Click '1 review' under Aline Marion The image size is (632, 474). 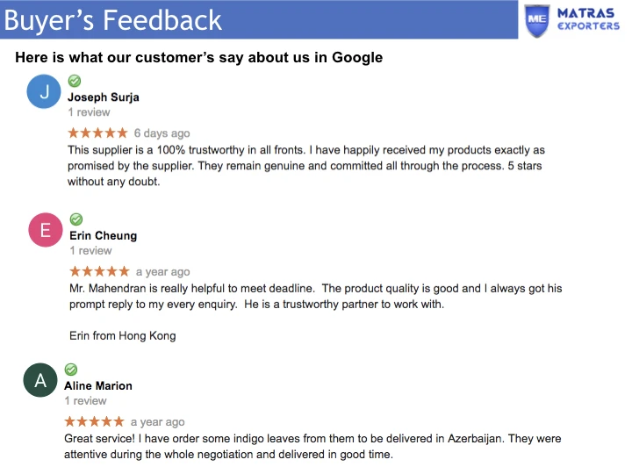[85, 401]
